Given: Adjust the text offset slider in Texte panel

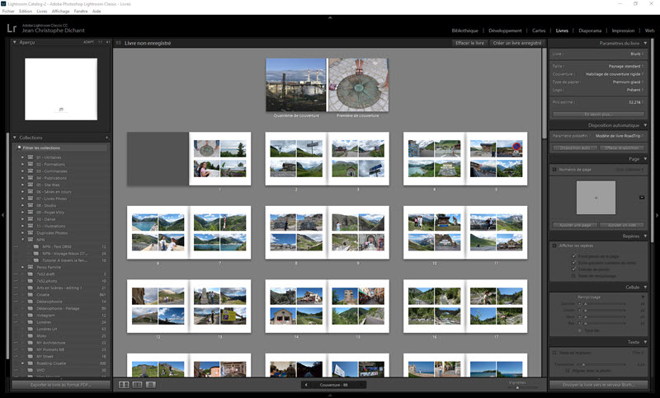Looking at the screenshot, I should click(x=583, y=364).
